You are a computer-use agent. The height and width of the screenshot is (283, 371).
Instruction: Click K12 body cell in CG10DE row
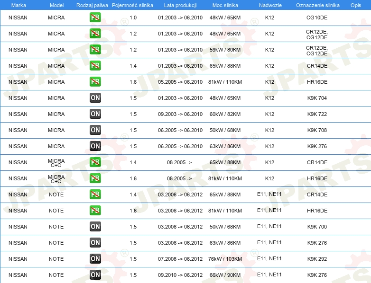coord(269,18)
